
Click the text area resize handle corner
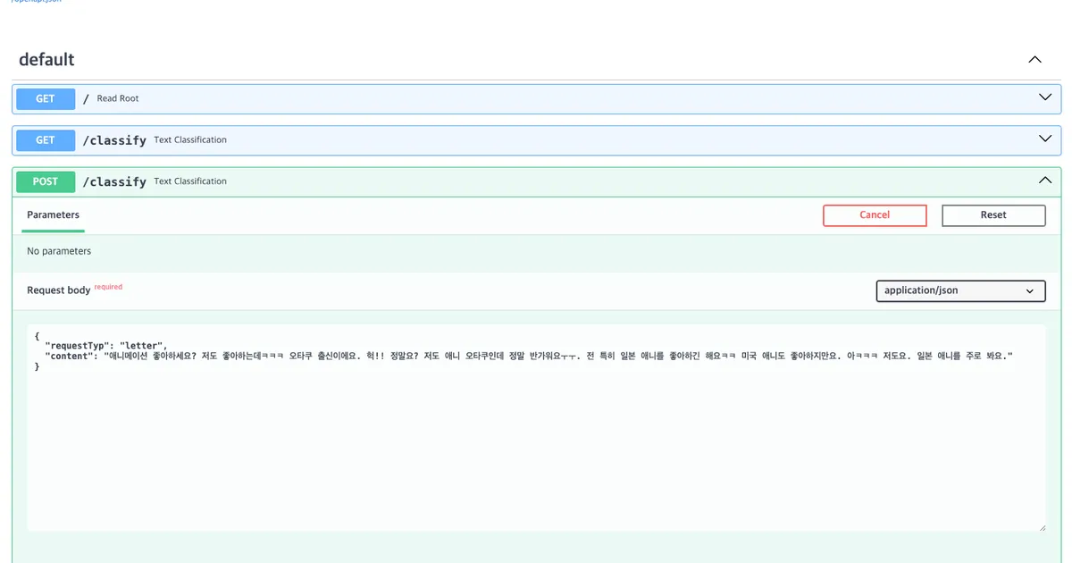1041,527
